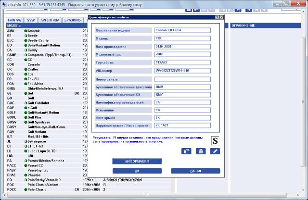Go back with the НАЗАД button
The height and width of the screenshot is (200, 308).
[196, 171]
